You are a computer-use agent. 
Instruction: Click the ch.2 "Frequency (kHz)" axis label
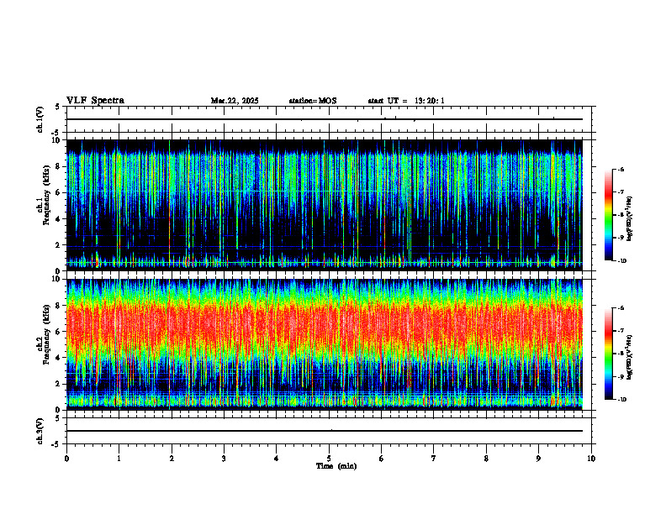(x=46, y=334)
